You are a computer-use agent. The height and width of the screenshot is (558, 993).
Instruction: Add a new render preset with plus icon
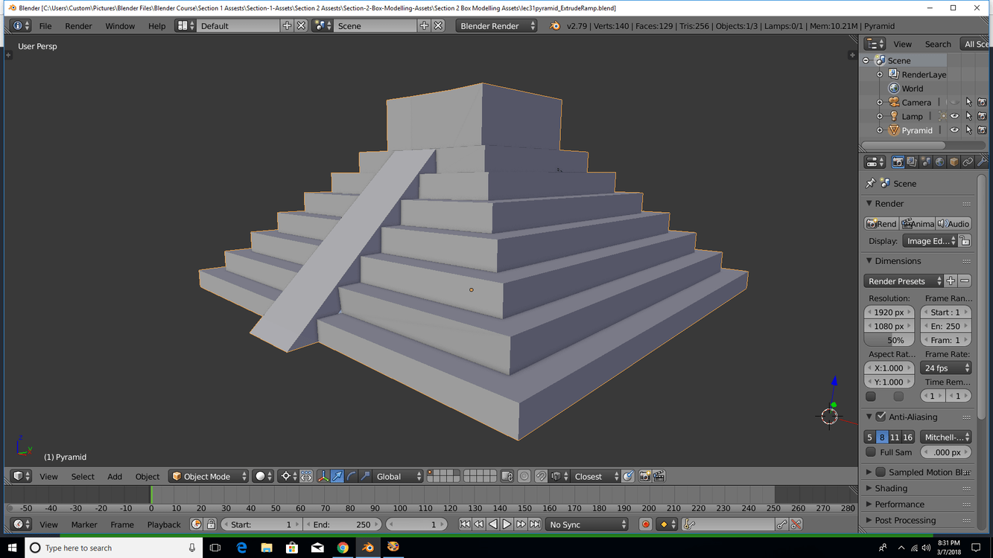click(951, 281)
